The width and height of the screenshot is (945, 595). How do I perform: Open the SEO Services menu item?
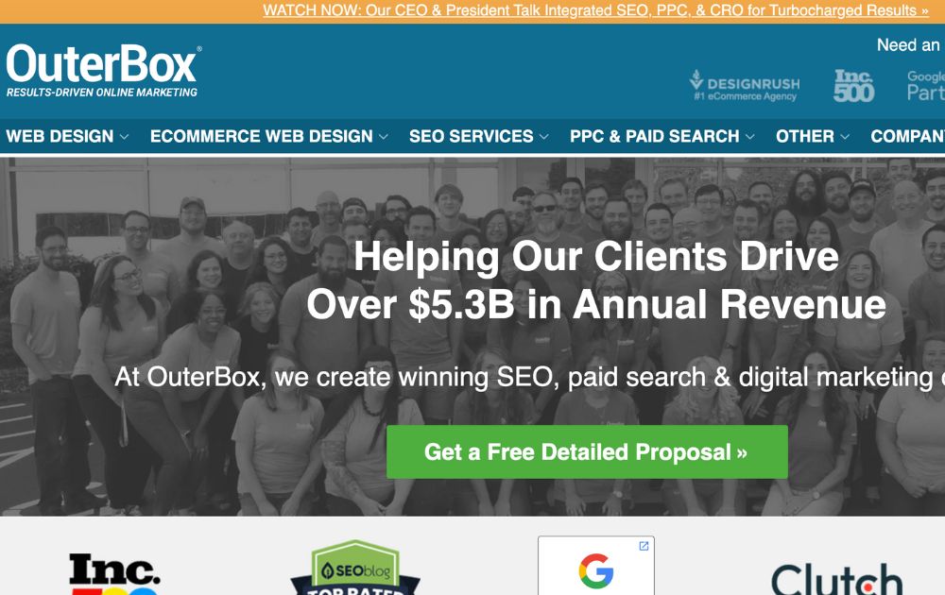pos(471,136)
